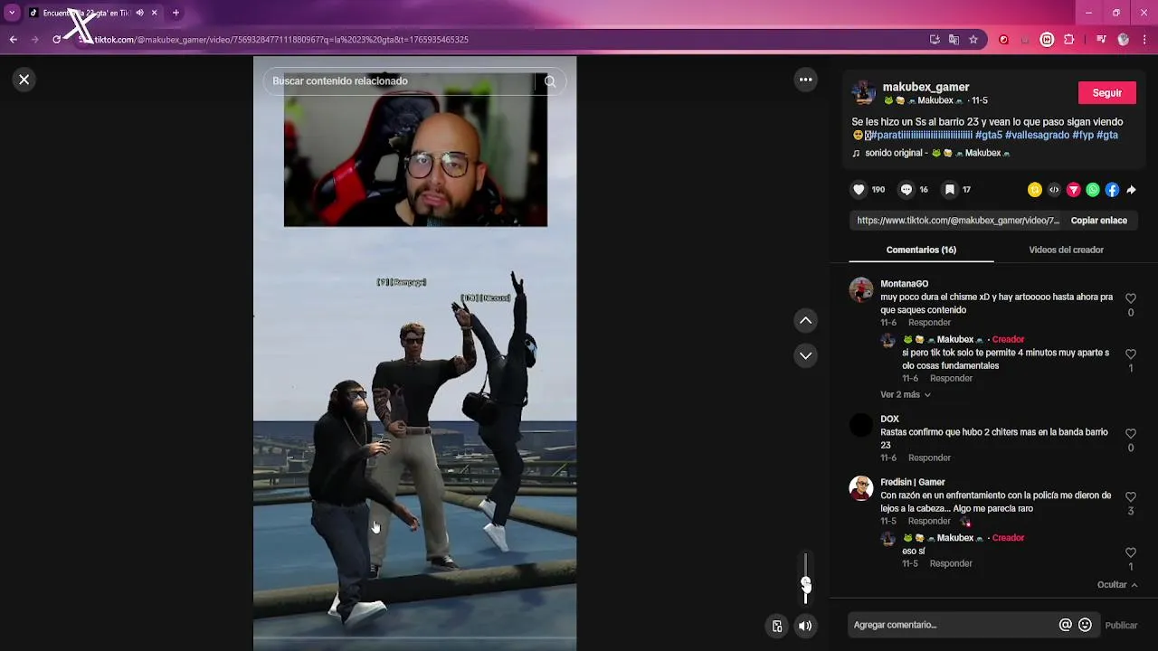
Task: Reply to DOX's comment
Action: 929,458
